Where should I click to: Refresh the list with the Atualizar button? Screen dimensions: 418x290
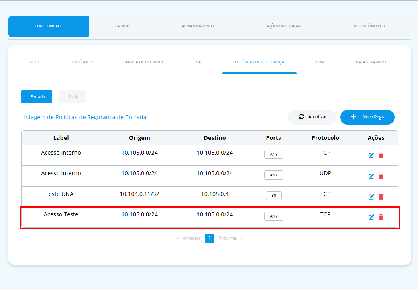point(312,117)
